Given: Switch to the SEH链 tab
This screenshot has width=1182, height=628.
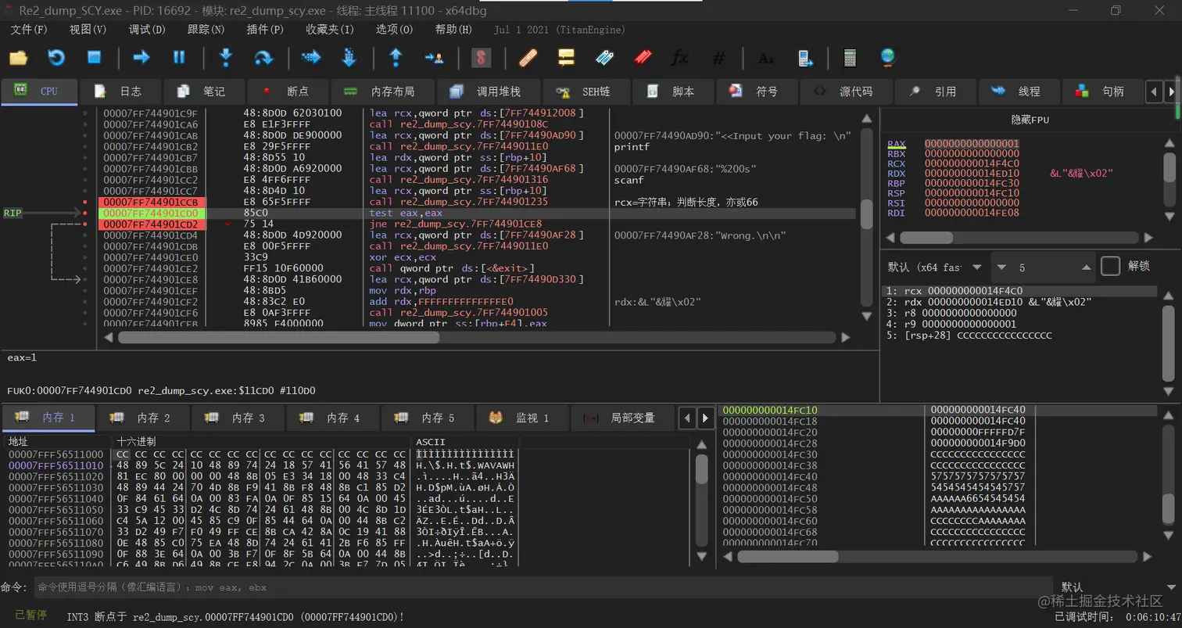Looking at the screenshot, I should pyautogui.click(x=586, y=92).
